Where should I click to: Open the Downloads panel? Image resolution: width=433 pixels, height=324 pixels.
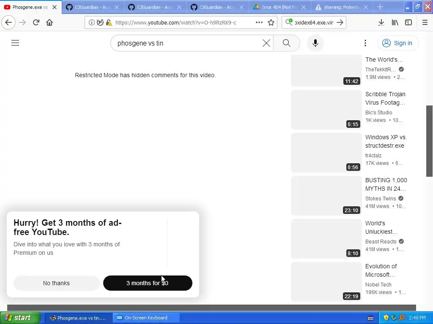(381, 23)
